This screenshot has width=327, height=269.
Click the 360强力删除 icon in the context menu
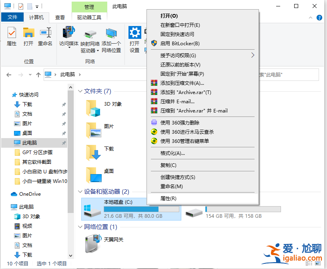pyautogui.click(x=153, y=122)
